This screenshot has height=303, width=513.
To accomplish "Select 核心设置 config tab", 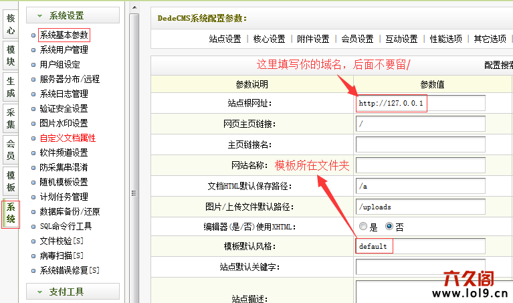I will [x=270, y=39].
